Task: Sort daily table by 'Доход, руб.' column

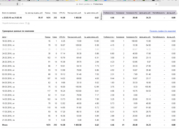Action: tap(171, 37)
